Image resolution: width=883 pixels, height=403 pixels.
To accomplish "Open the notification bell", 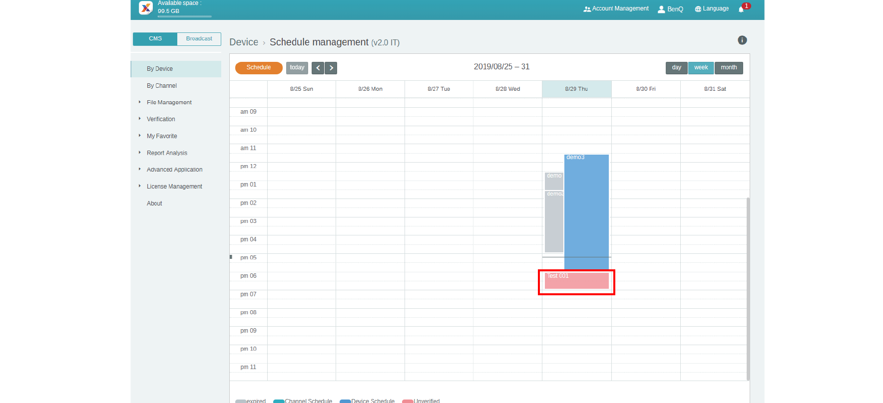I will pos(741,9).
